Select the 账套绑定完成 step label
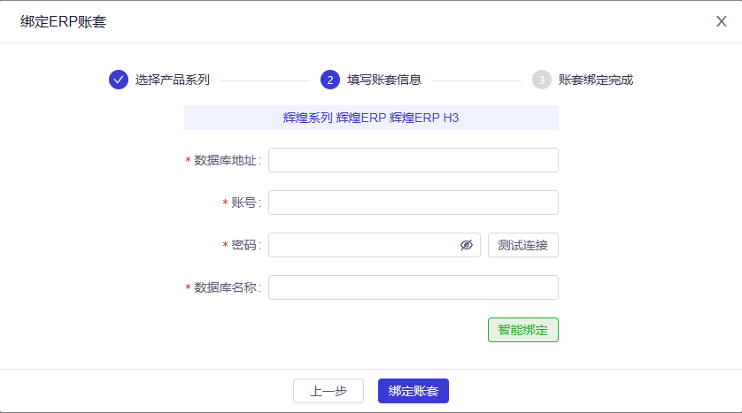This screenshot has width=742, height=413. coord(595,80)
